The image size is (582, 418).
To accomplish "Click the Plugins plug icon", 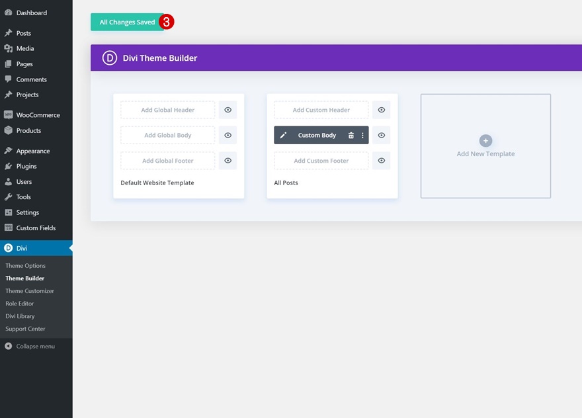I will 8,166.
